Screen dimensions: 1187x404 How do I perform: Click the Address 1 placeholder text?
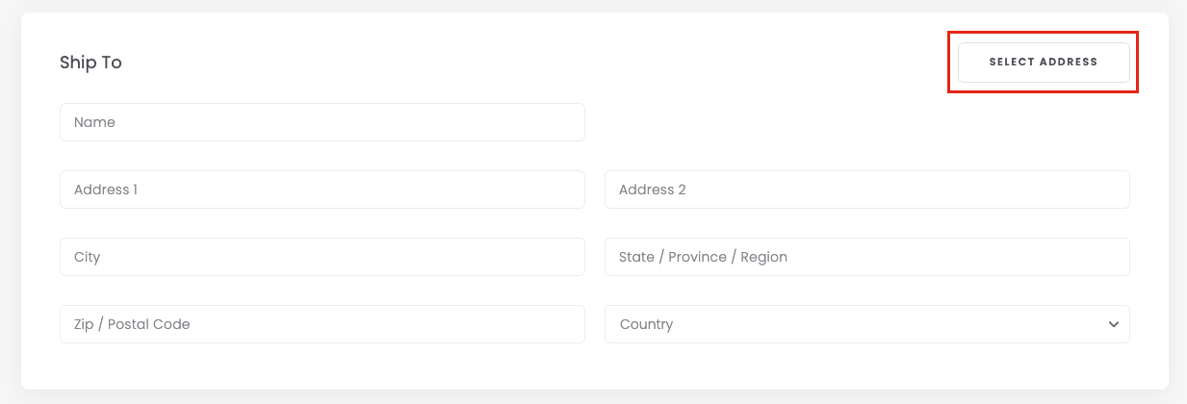point(105,189)
